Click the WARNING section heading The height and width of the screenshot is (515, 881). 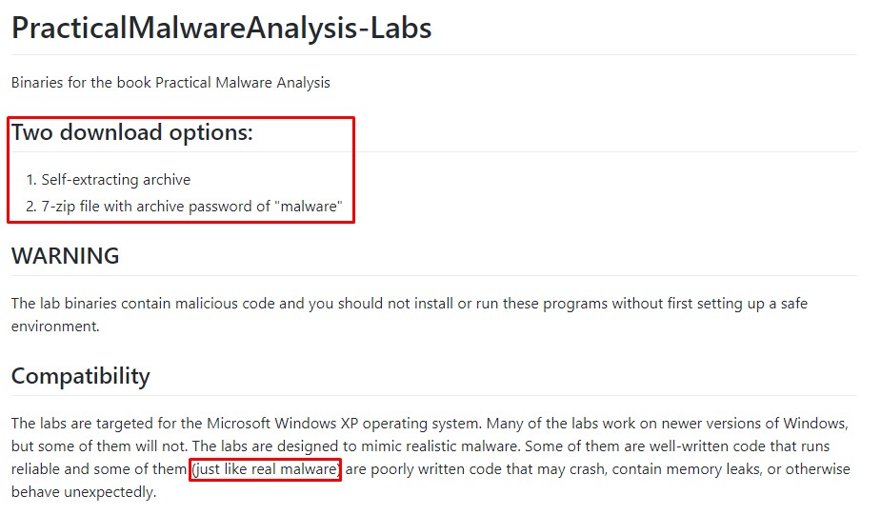click(x=65, y=255)
